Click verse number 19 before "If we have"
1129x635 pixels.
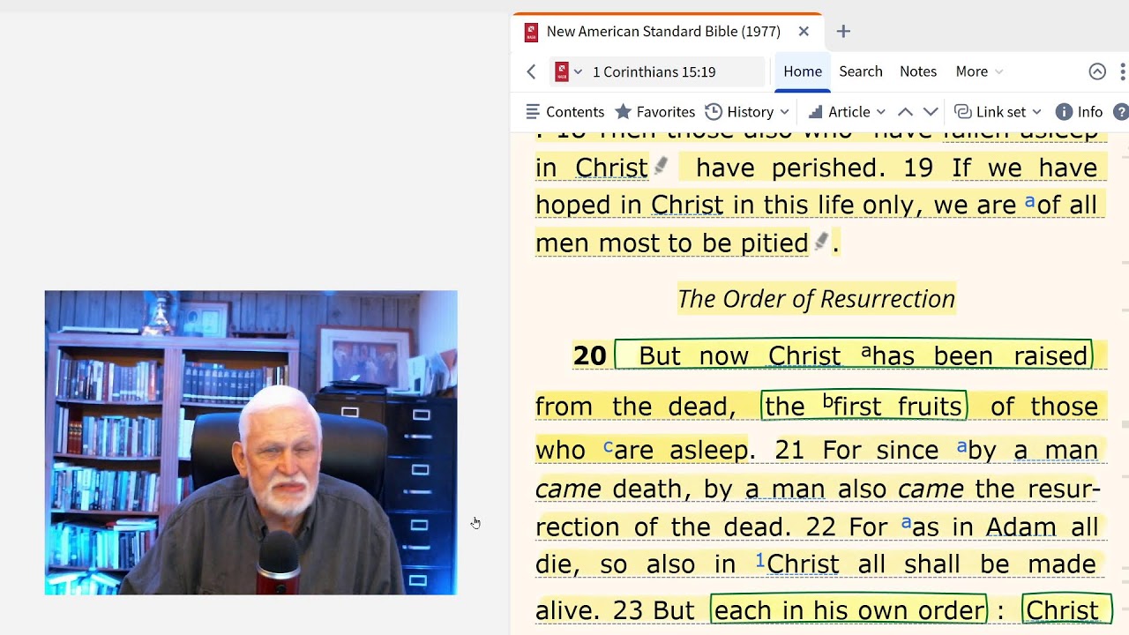tap(918, 168)
